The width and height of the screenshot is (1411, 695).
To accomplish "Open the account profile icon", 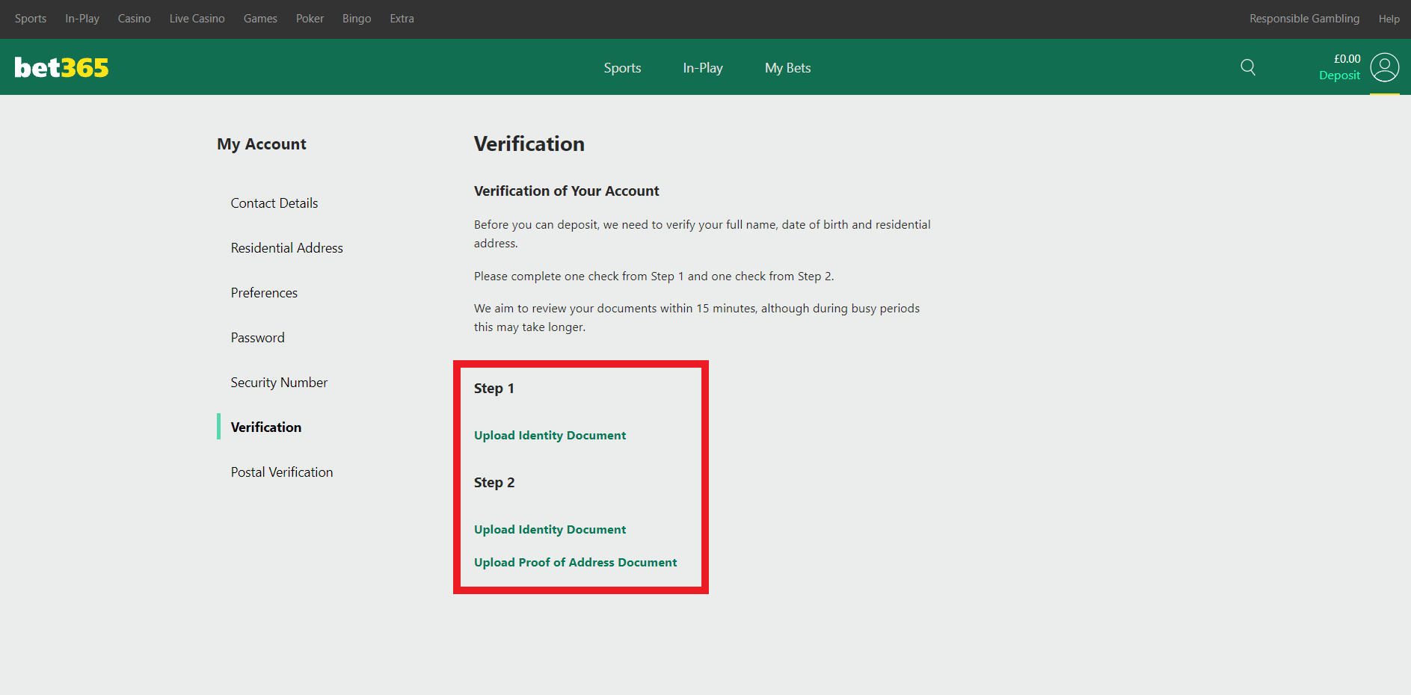I will click(x=1385, y=67).
